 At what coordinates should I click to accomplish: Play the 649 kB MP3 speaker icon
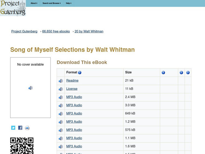[60, 113]
